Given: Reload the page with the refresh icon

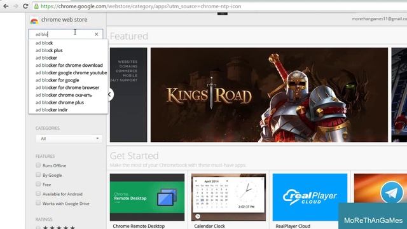Looking at the screenshot, I should (x=25, y=6).
